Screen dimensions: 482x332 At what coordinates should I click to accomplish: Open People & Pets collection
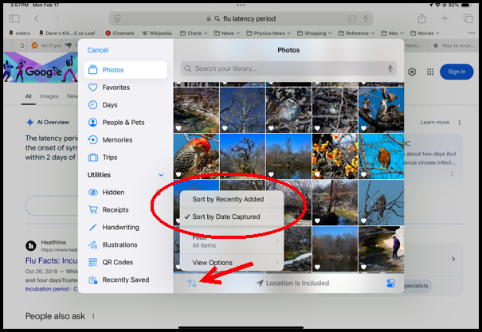pyautogui.click(x=125, y=123)
